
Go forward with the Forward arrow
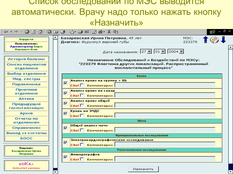[x=16, y=32]
